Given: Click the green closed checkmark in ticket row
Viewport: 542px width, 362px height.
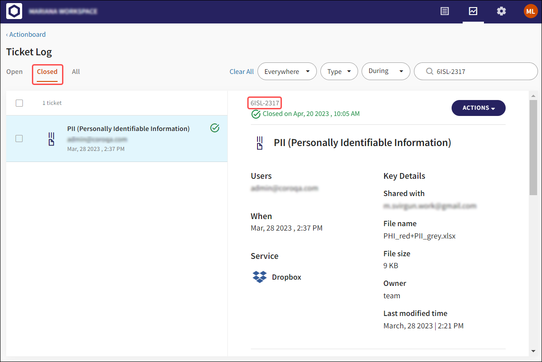Looking at the screenshot, I should coord(215,128).
